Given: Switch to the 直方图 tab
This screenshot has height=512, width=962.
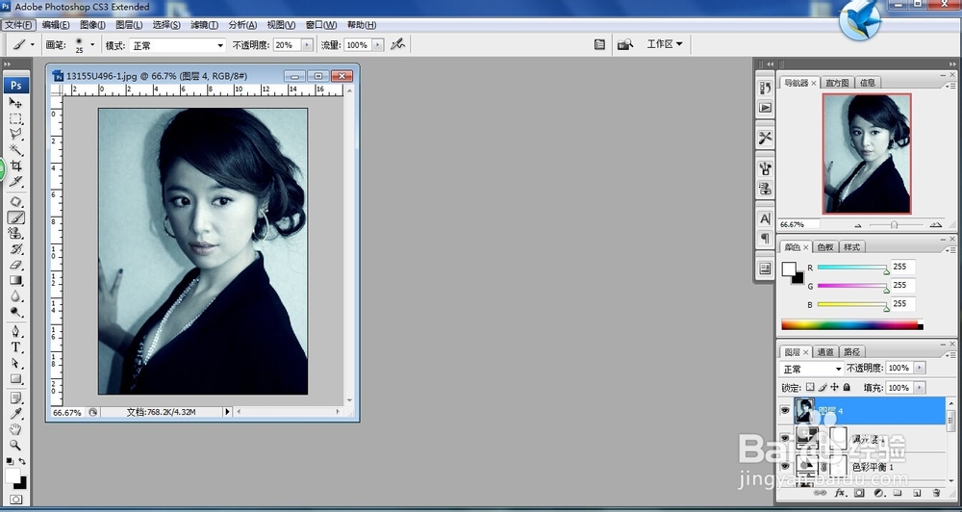Looking at the screenshot, I should pyautogui.click(x=837, y=82).
